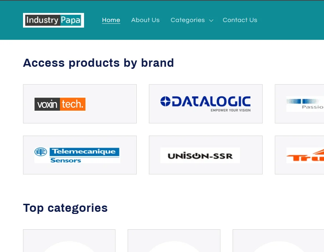
Task: Click the Top categories heading
Action: [x=65, y=208]
